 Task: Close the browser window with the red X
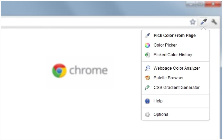(x=213, y=4)
